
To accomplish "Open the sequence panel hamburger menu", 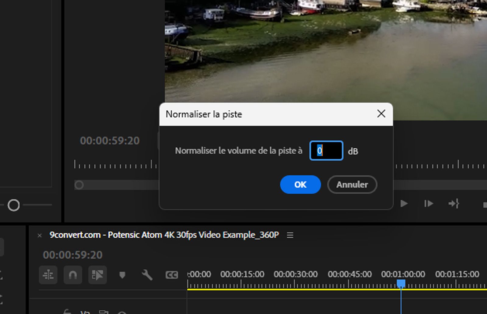I will click(290, 235).
